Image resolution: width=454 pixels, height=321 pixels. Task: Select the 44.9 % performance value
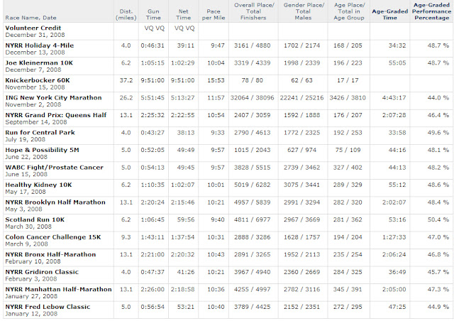coord(438,307)
